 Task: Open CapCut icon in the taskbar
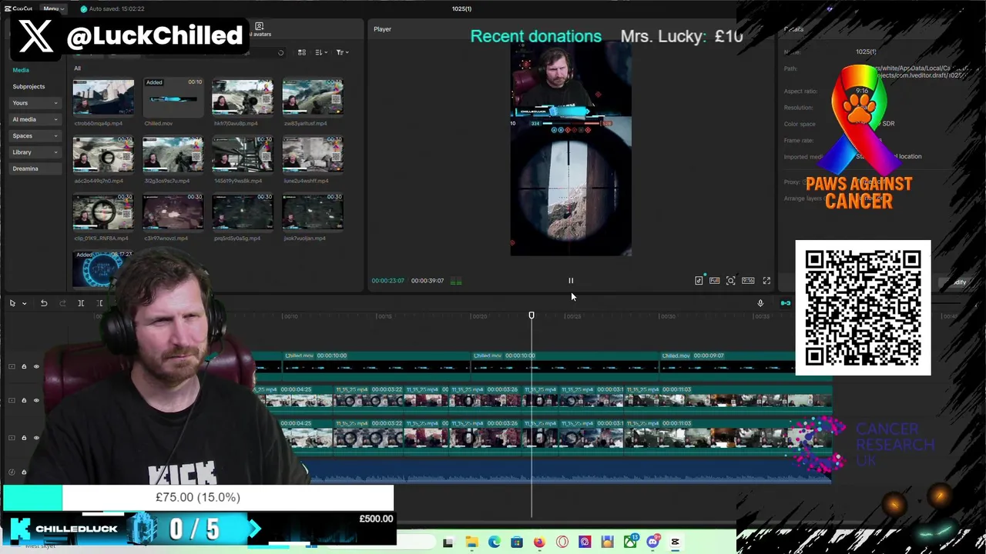tap(676, 542)
